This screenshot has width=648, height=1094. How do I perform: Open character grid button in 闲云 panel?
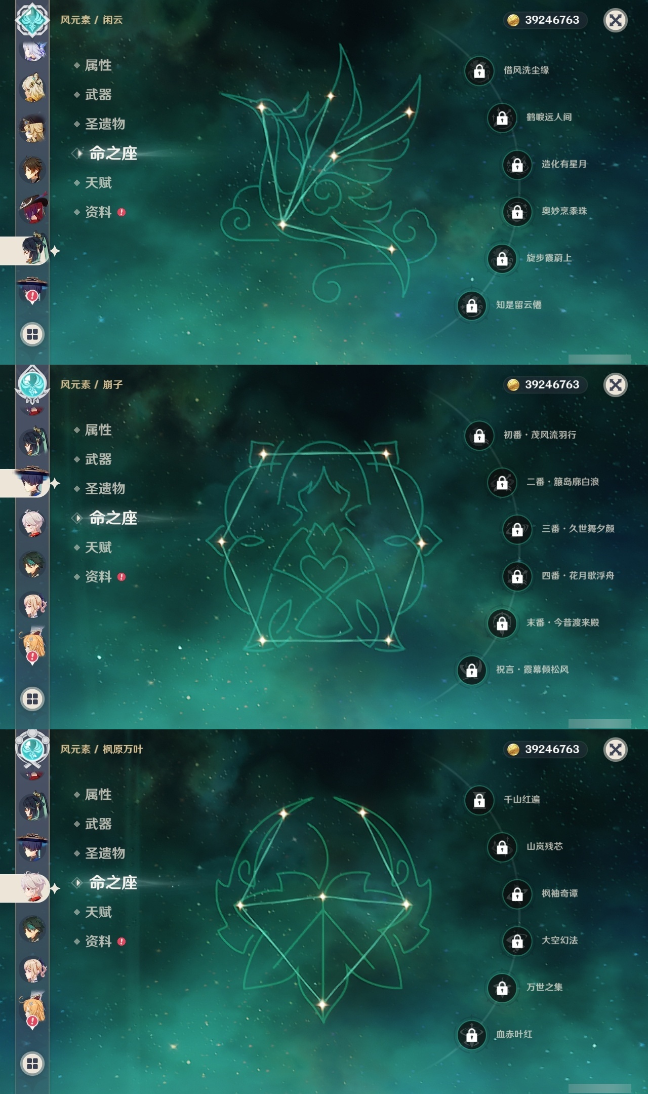(32, 334)
